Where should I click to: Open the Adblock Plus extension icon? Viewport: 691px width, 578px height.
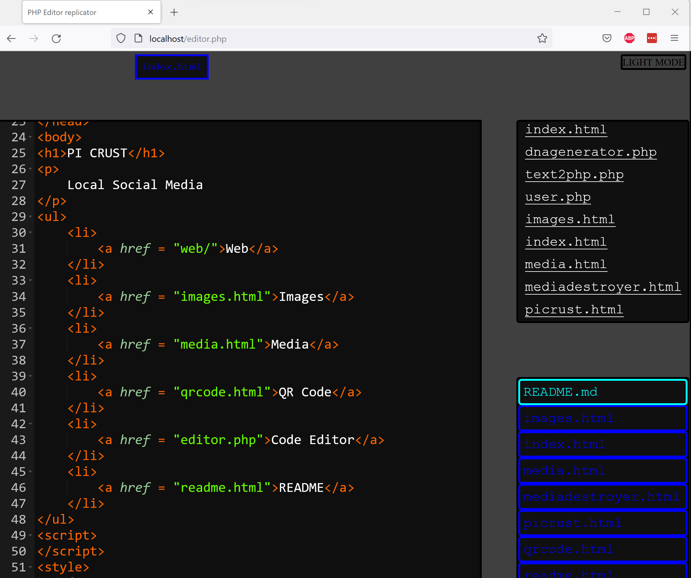point(629,38)
